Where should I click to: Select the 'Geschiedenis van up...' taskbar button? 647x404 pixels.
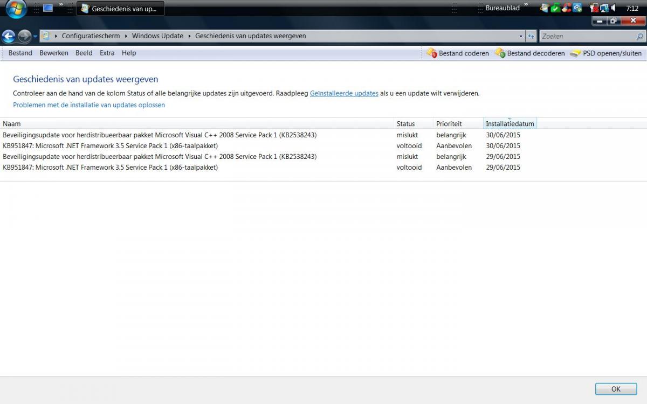pyautogui.click(x=120, y=9)
